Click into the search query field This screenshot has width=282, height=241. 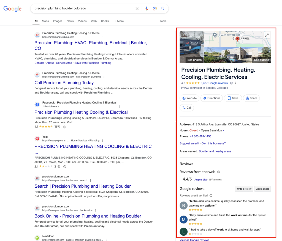(x=83, y=9)
